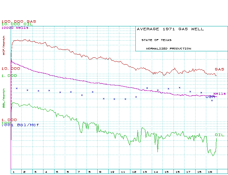Click year 10 on the x-axis
The image size is (228, 175).
click(x=112, y=171)
